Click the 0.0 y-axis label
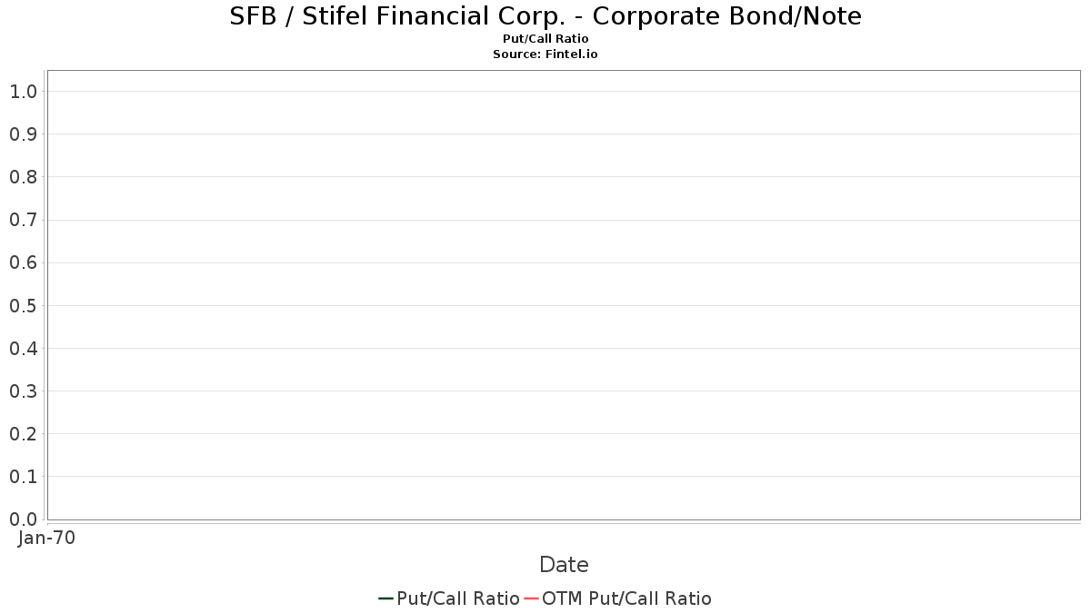Viewport: 1091px width, 613px height. (24, 519)
